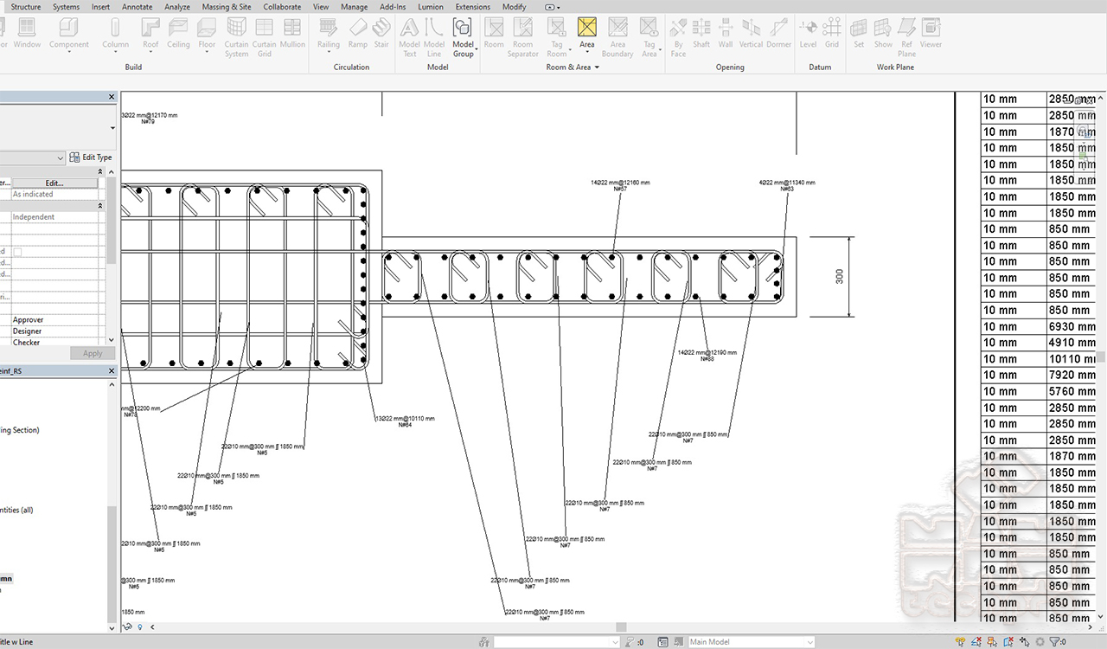Select the Mullion tool
Screen dimensions: 1107x649
pyautogui.click(x=292, y=35)
